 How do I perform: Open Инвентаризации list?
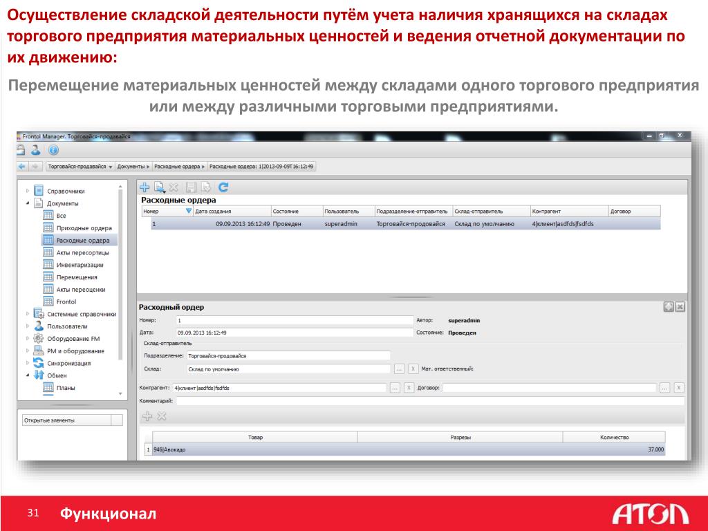click(x=80, y=265)
